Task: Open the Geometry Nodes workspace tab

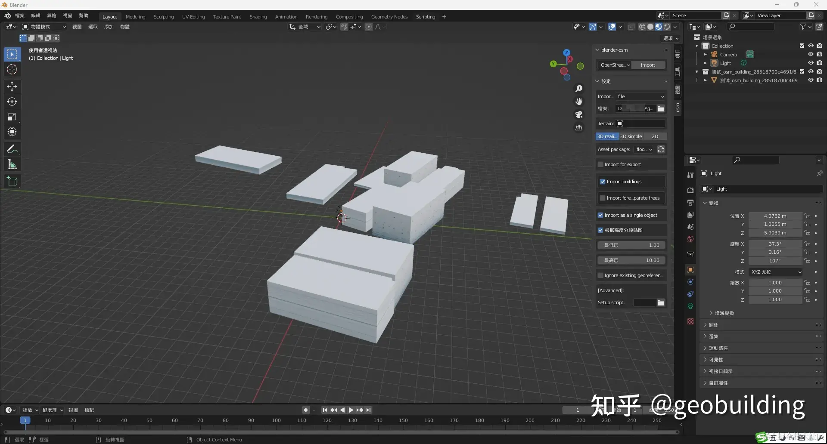Action: pyautogui.click(x=389, y=17)
